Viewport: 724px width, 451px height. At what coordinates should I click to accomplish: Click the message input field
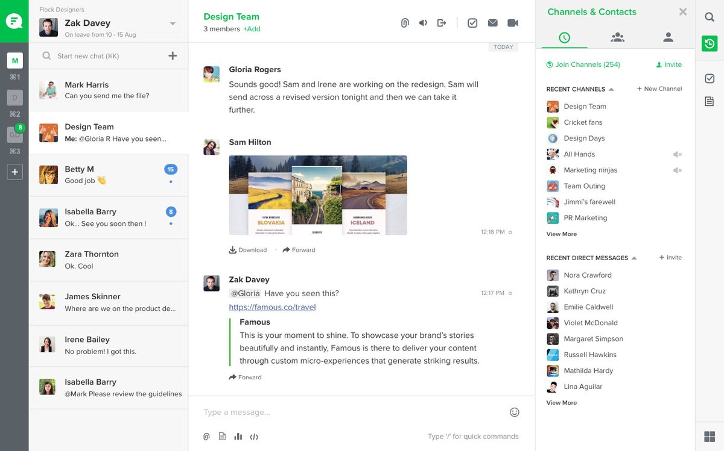(x=332, y=412)
